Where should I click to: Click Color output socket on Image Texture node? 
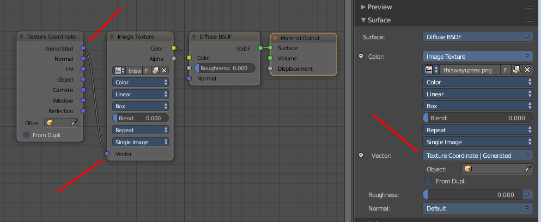174,48
